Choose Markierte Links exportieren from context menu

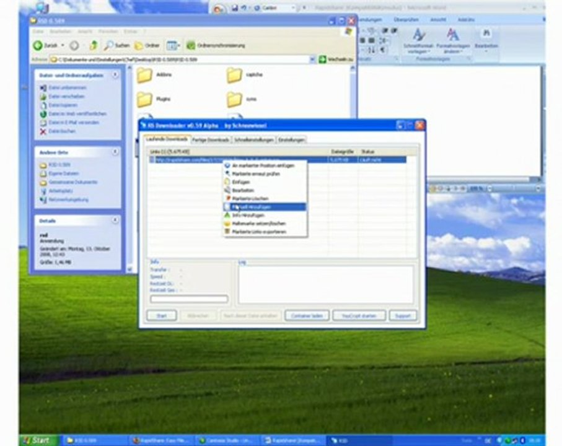(x=265, y=232)
